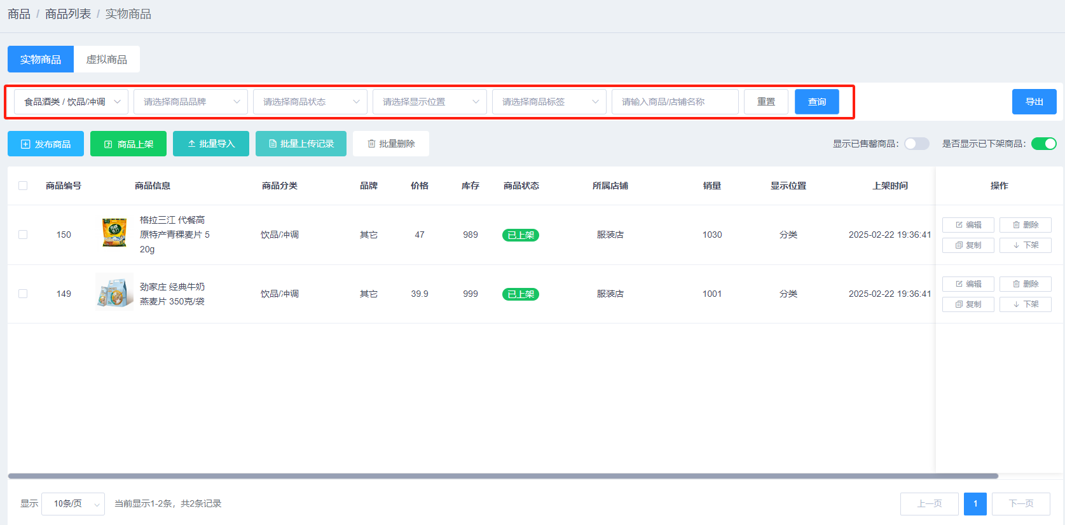Copy product 150 with 复制 icon
Viewport: 1065px width, 525px height.
(x=968, y=245)
